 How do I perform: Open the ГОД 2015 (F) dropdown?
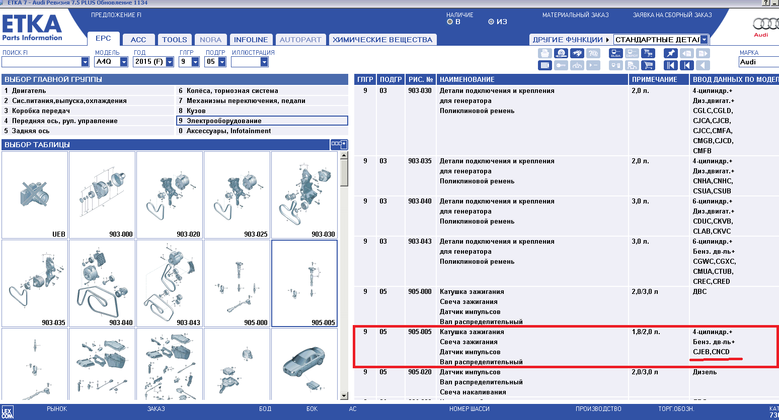coord(170,62)
